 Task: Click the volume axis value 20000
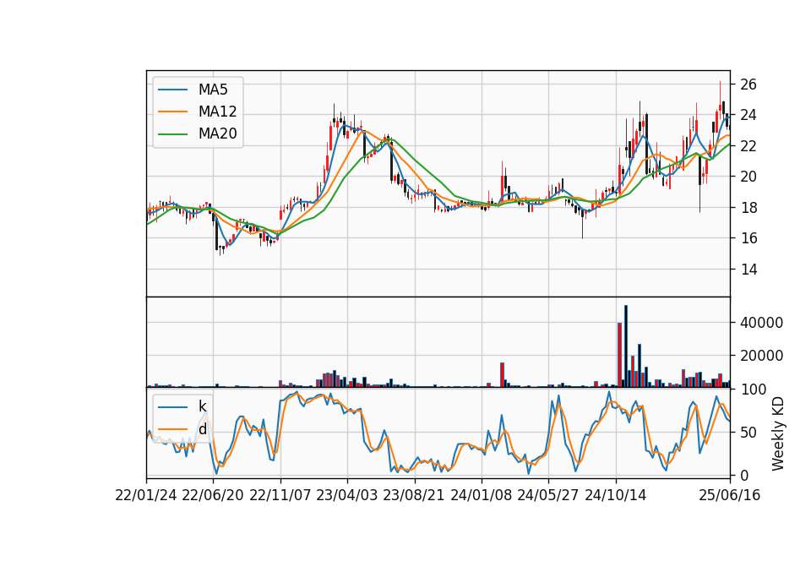click(x=761, y=356)
